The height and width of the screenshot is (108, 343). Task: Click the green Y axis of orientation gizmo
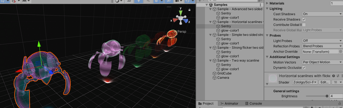pos(180,13)
